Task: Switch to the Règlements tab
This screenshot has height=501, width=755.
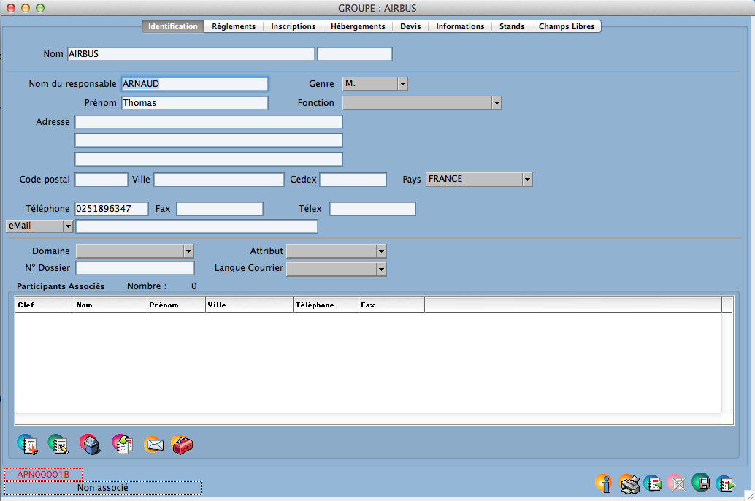Action: tap(234, 26)
